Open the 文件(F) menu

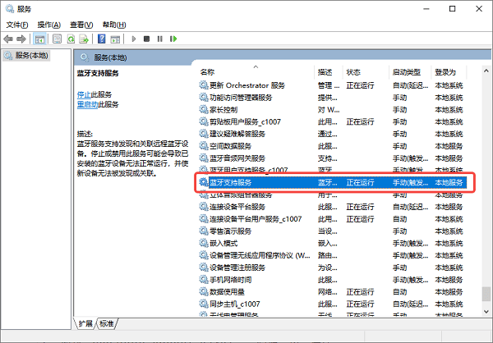[x=18, y=25]
